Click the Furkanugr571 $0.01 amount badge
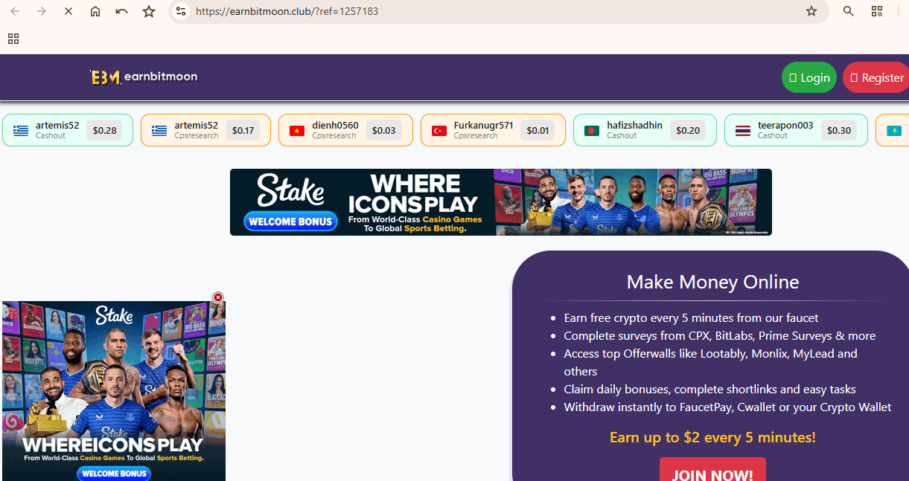Viewport: 909px width, 481px height. 538,131
